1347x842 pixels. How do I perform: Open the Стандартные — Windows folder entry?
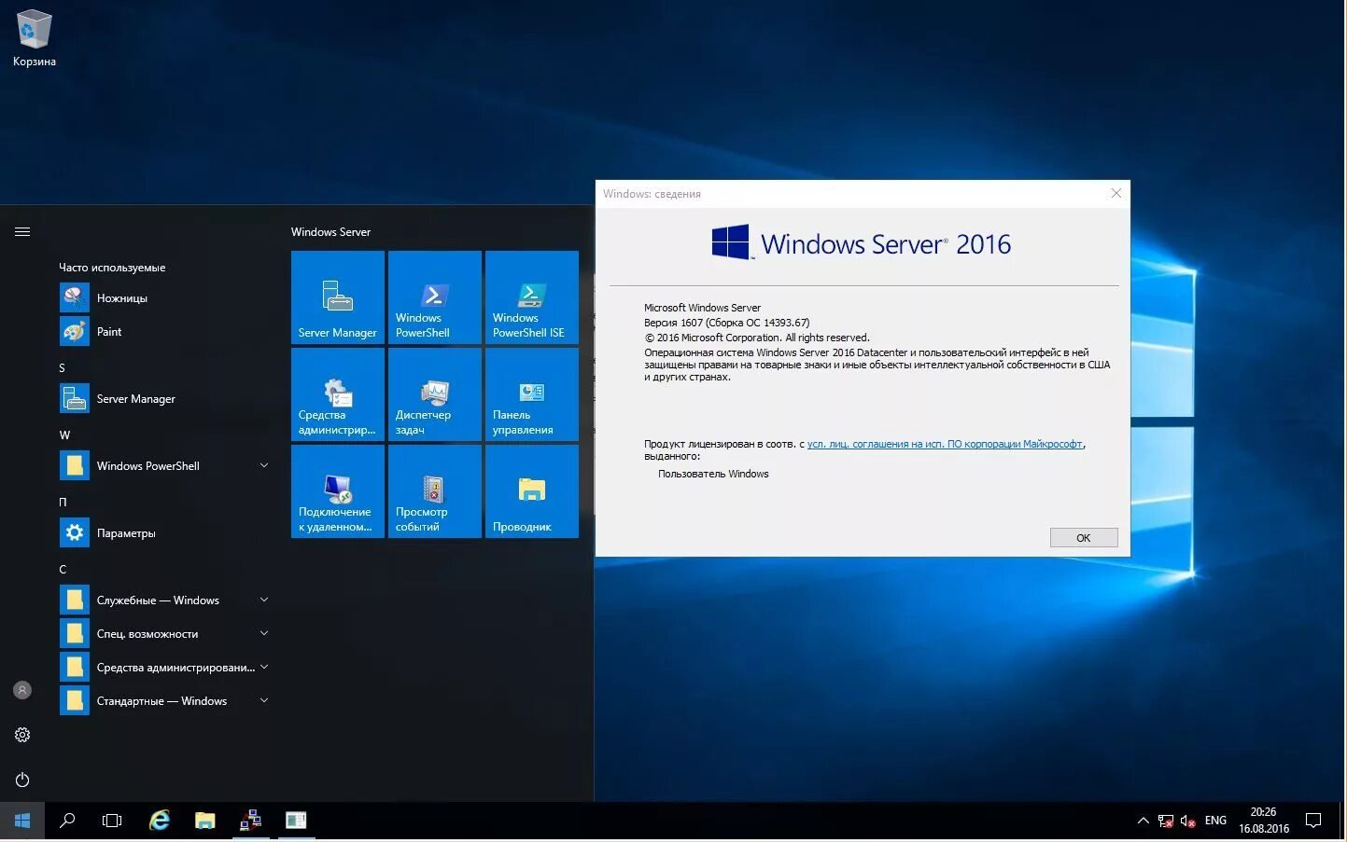pos(164,701)
